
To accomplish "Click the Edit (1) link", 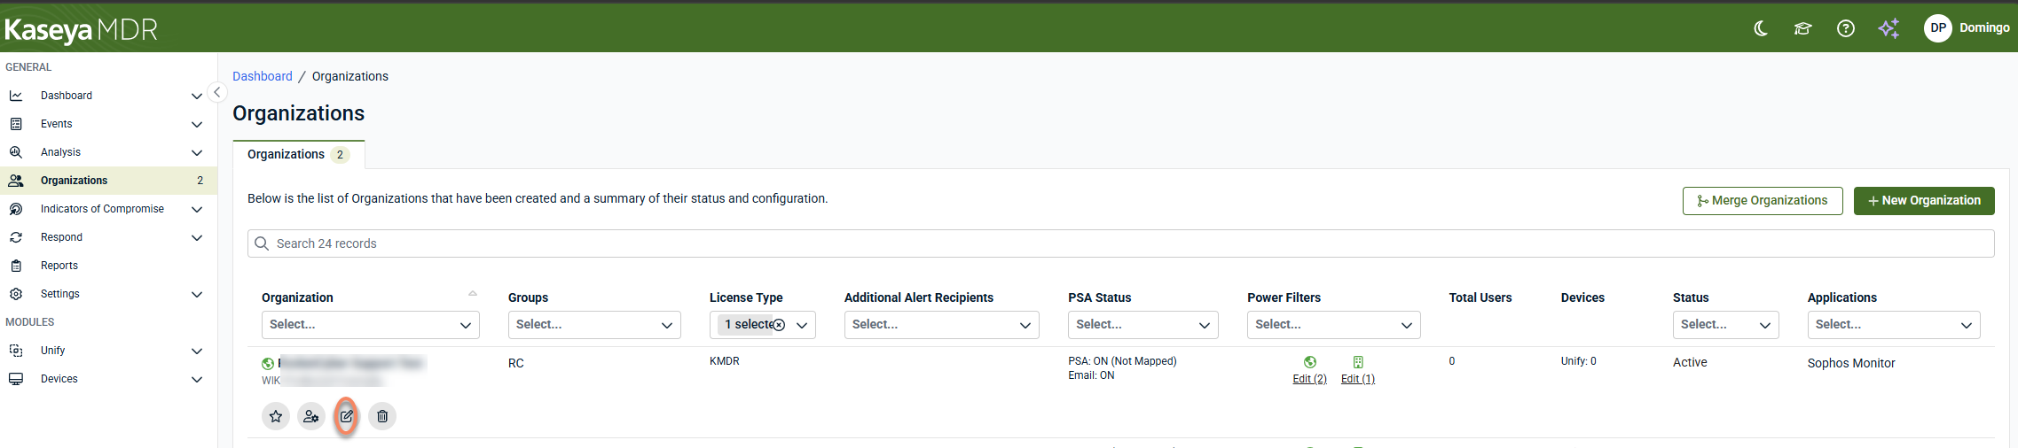I will [1358, 379].
